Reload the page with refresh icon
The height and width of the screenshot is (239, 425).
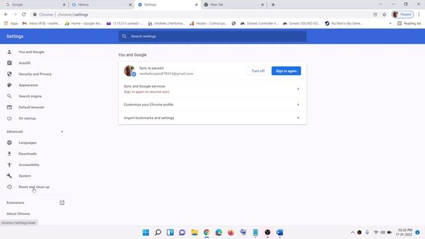[24, 15]
